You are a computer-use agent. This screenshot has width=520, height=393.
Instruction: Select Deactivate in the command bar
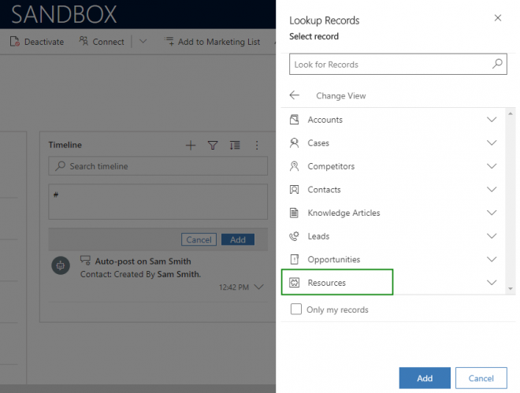(37, 42)
